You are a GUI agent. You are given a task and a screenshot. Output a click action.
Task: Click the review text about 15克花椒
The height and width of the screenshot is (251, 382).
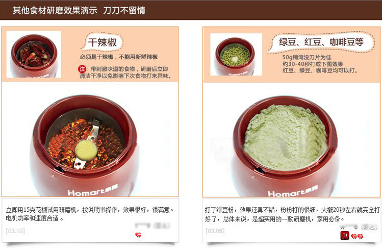click(x=90, y=214)
